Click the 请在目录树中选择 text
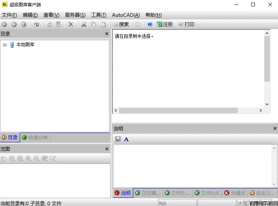Screen dimensions: 278x206 tap(134, 36)
